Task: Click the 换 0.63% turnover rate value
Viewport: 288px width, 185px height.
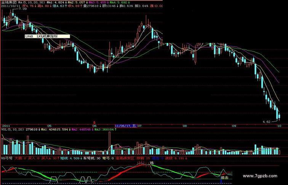Action: pos(126,6)
